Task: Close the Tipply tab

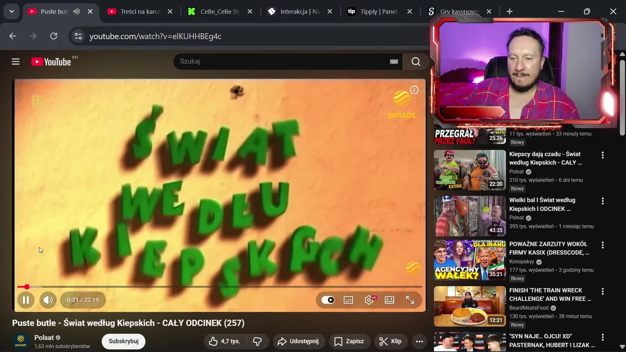Action: pyautogui.click(x=410, y=11)
